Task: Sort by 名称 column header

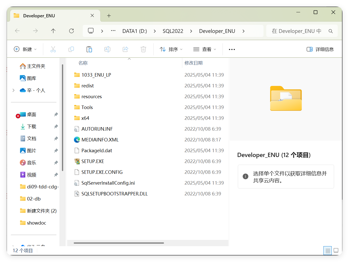Action: point(83,63)
